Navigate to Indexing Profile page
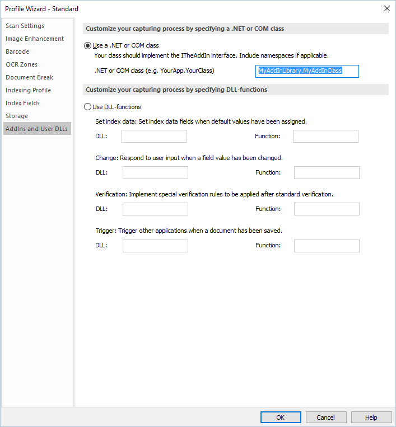Viewport: 396px width, 427px height. pyautogui.click(x=28, y=90)
